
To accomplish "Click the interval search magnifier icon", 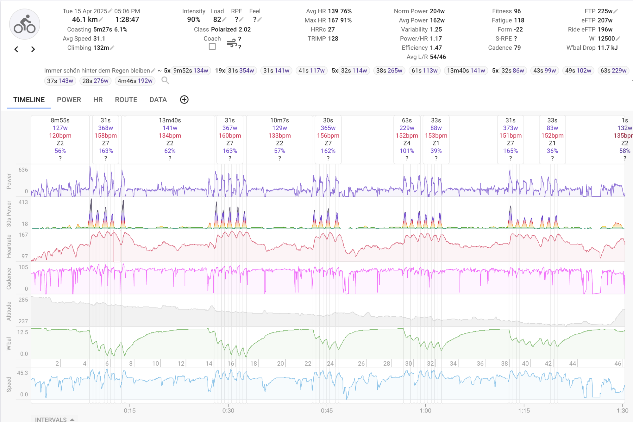I will coord(165,80).
